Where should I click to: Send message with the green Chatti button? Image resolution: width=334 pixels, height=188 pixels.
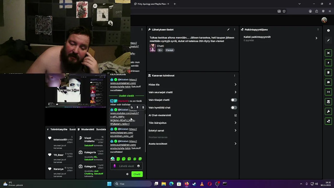tap(137, 174)
